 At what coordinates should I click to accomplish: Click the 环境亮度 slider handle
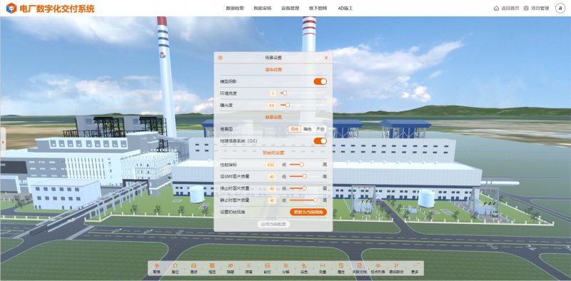(x=285, y=93)
